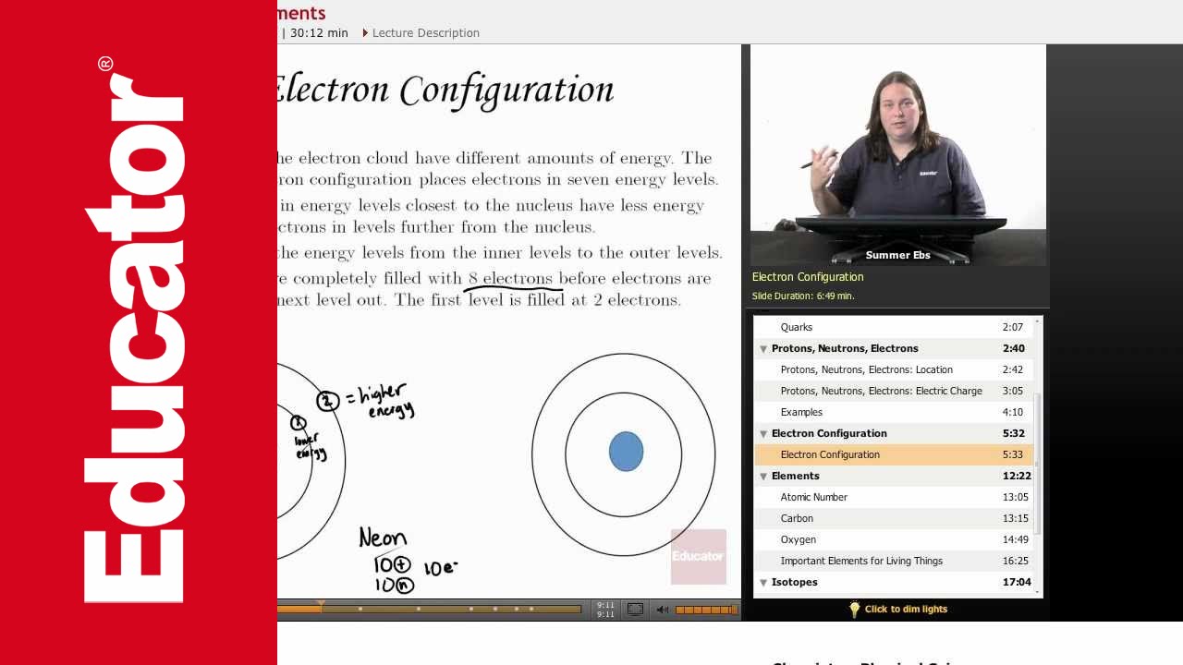Click the playhead marker on progress bar
This screenshot has height=665, width=1183.
(321, 607)
